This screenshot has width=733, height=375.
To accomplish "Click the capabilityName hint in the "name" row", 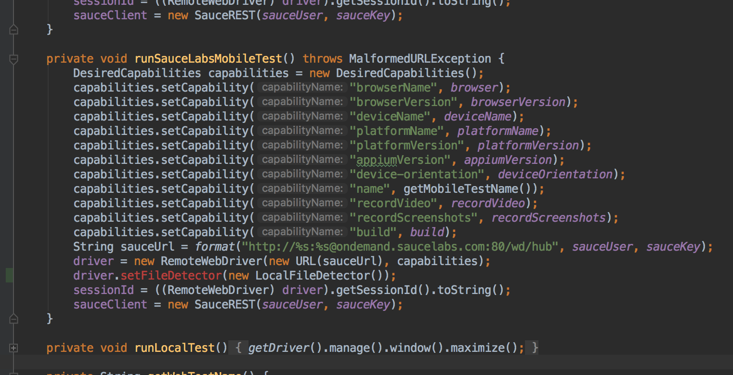I will (x=302, y=188).
